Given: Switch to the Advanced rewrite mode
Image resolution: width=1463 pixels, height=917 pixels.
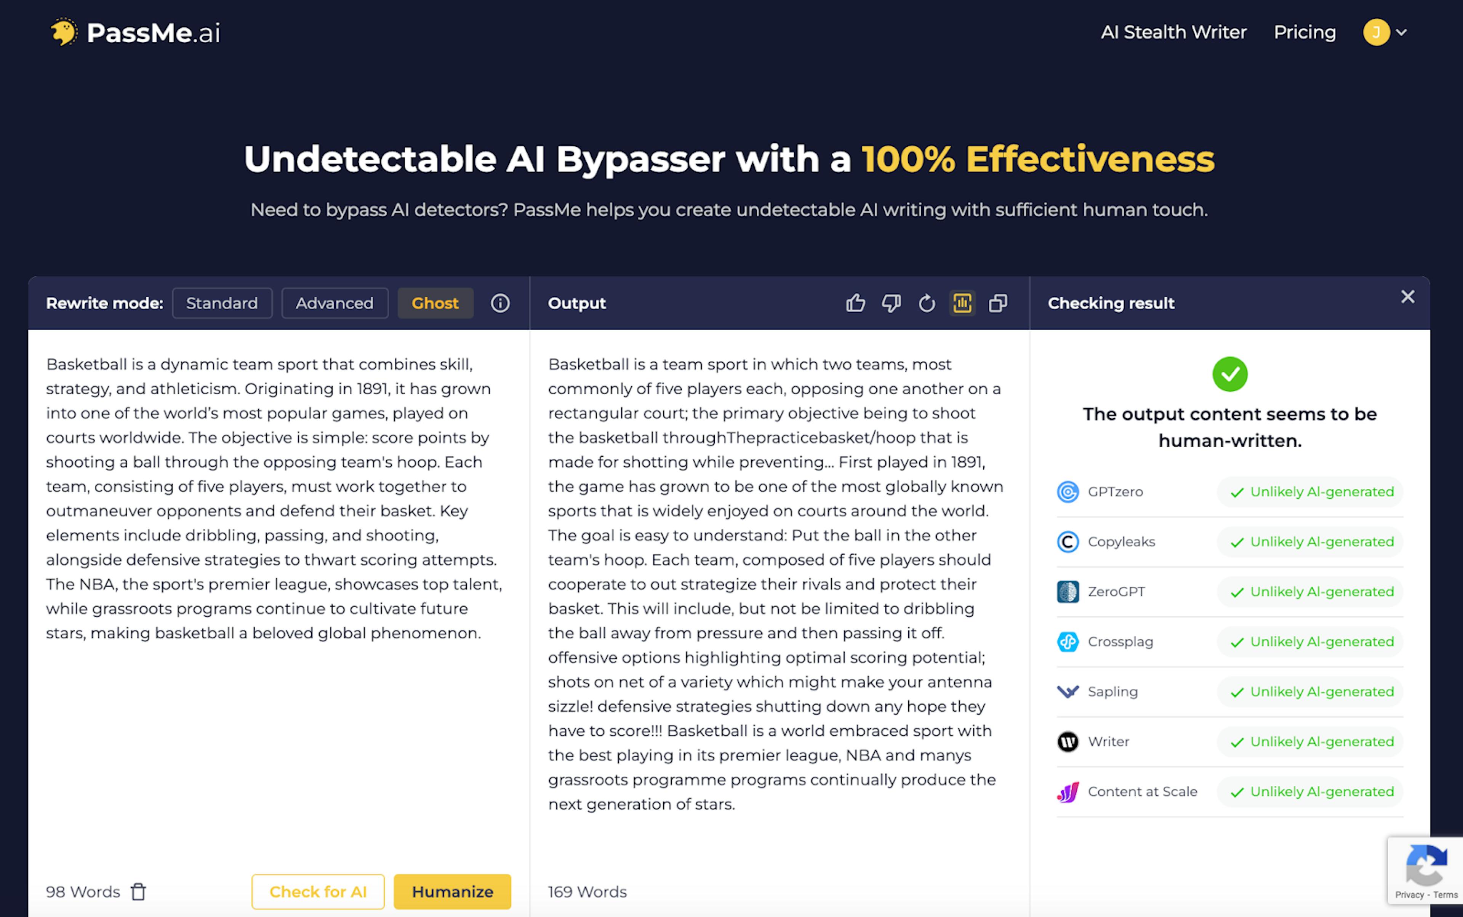Looking at the screenshot, I should pyautogui.click(x=334, y=303).
